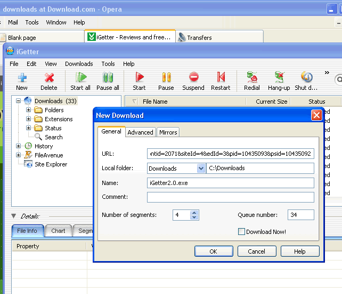342x294 pixels.
Task: Click the C:\Downloads path field
Action: [260, 168]
